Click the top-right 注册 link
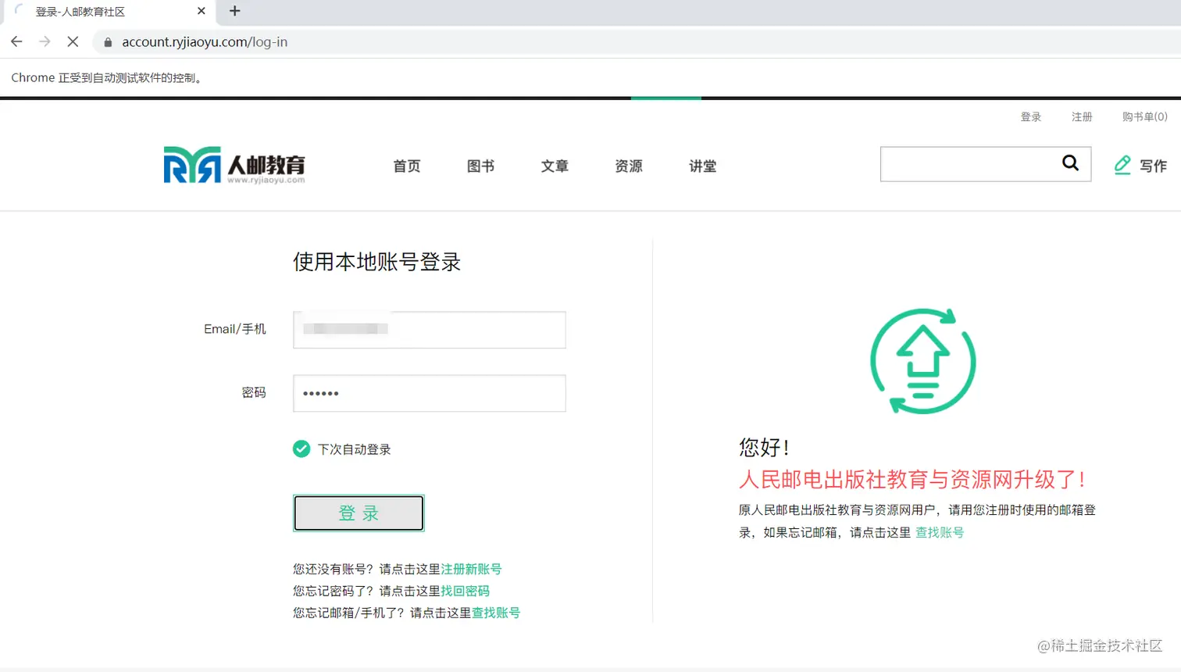 [x=1082, y=116]
